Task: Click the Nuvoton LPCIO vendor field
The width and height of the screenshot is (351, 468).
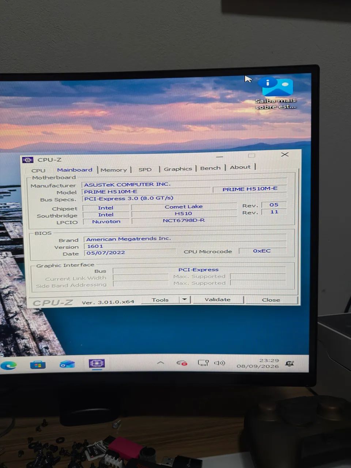Action: coord(106,221)
